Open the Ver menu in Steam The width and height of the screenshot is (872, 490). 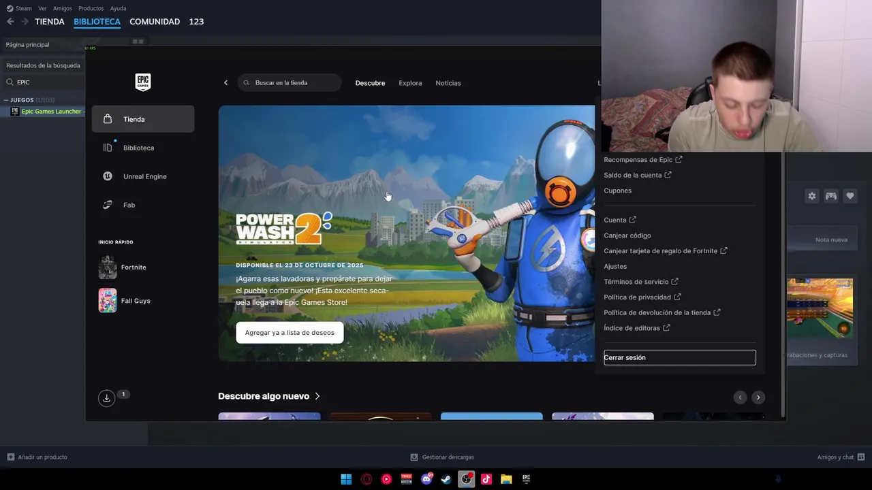42,8
